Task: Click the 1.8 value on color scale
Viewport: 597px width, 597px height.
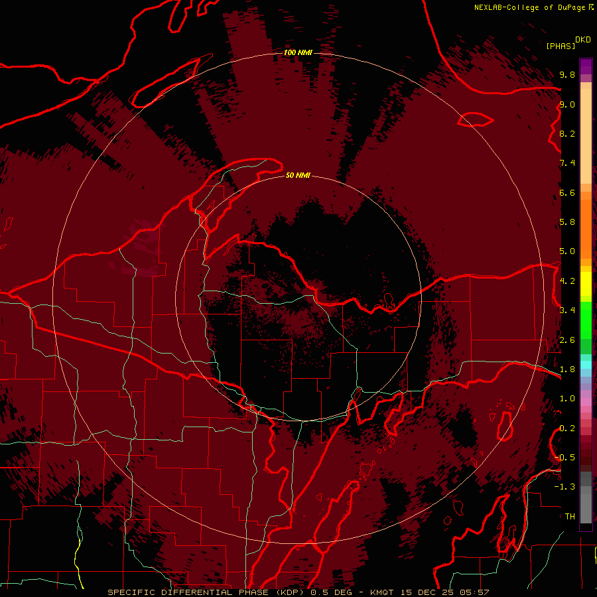Action: tap(567, 369)
